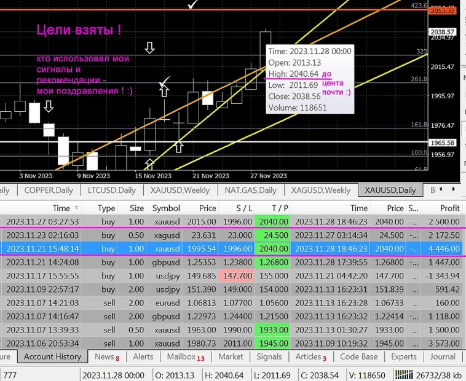Screen dimensions: 466x381
Task: Click the orange 2053.32 price label
Action: tap(442, 10)
